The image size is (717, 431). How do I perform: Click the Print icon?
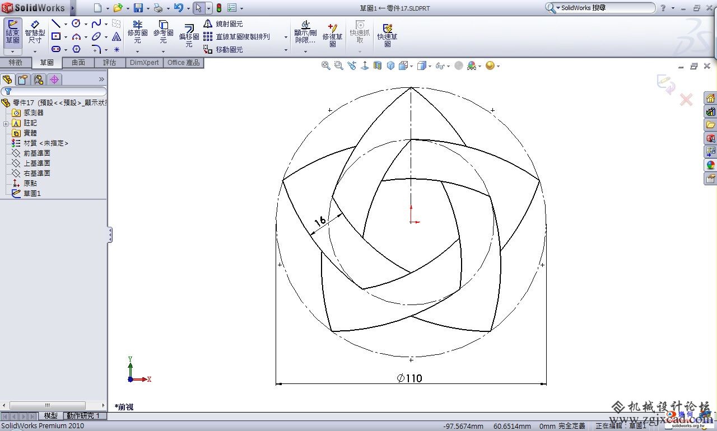158,8
